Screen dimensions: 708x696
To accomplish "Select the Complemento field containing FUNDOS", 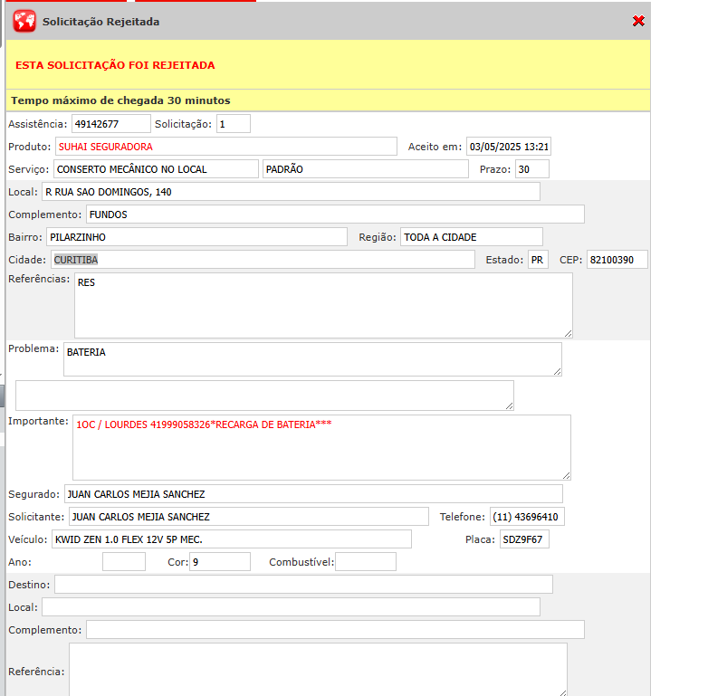I will pos(335,215).
